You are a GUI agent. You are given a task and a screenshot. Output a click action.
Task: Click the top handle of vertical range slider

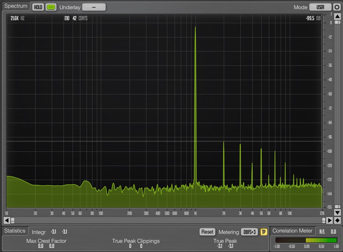(x=337, y=22)
